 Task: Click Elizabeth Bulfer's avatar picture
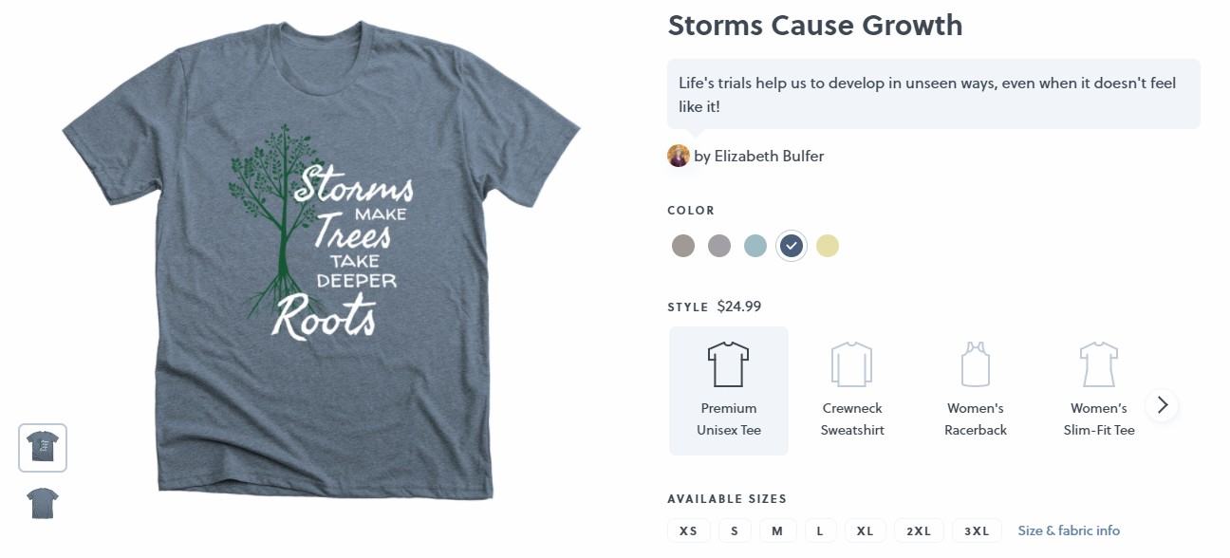tap(678, 156)
